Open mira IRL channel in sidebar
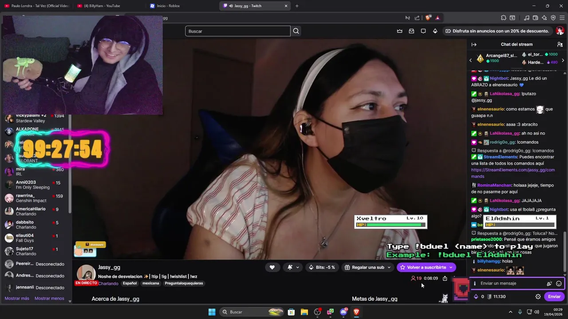 (35, 171)
